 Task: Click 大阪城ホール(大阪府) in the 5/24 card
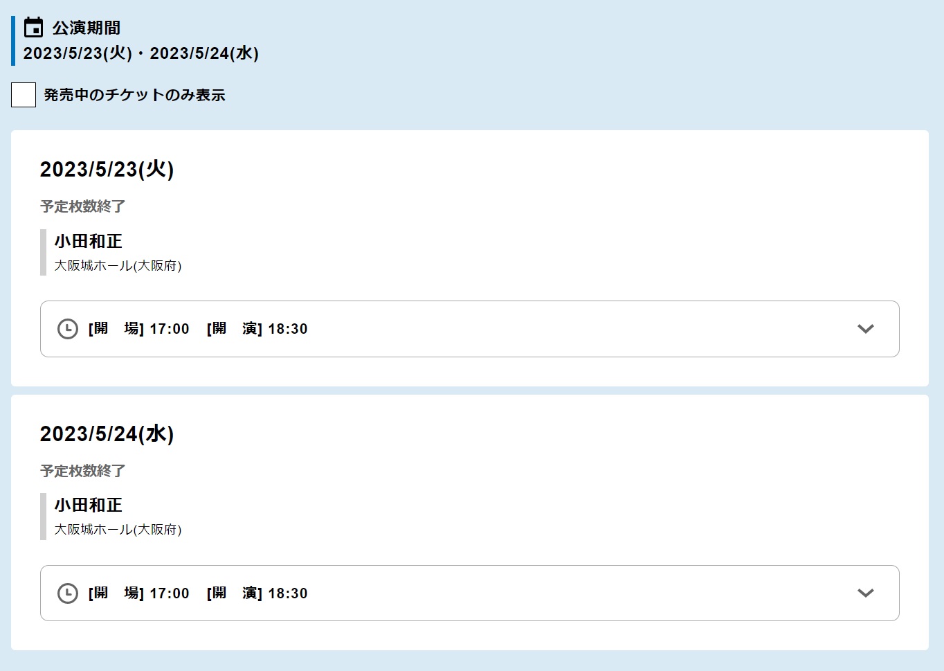118,530
